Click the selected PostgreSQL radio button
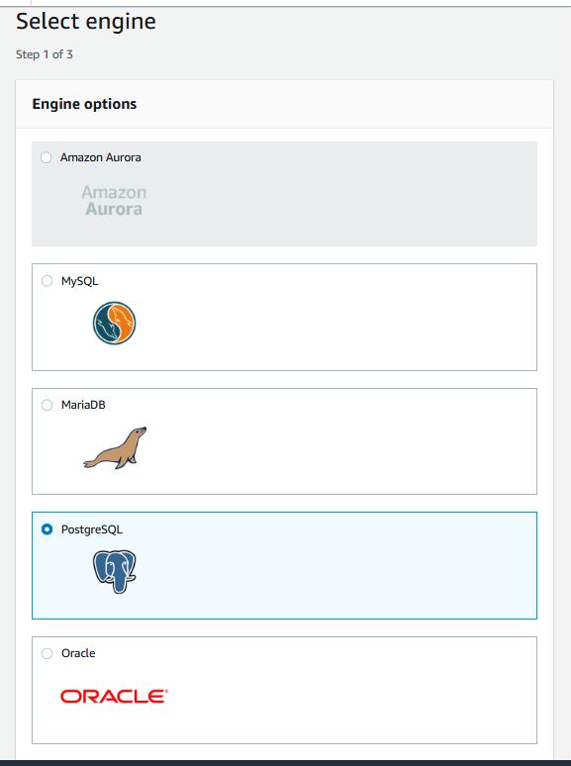Viewport: 571px width, 766px height. (x=47, y=529)
